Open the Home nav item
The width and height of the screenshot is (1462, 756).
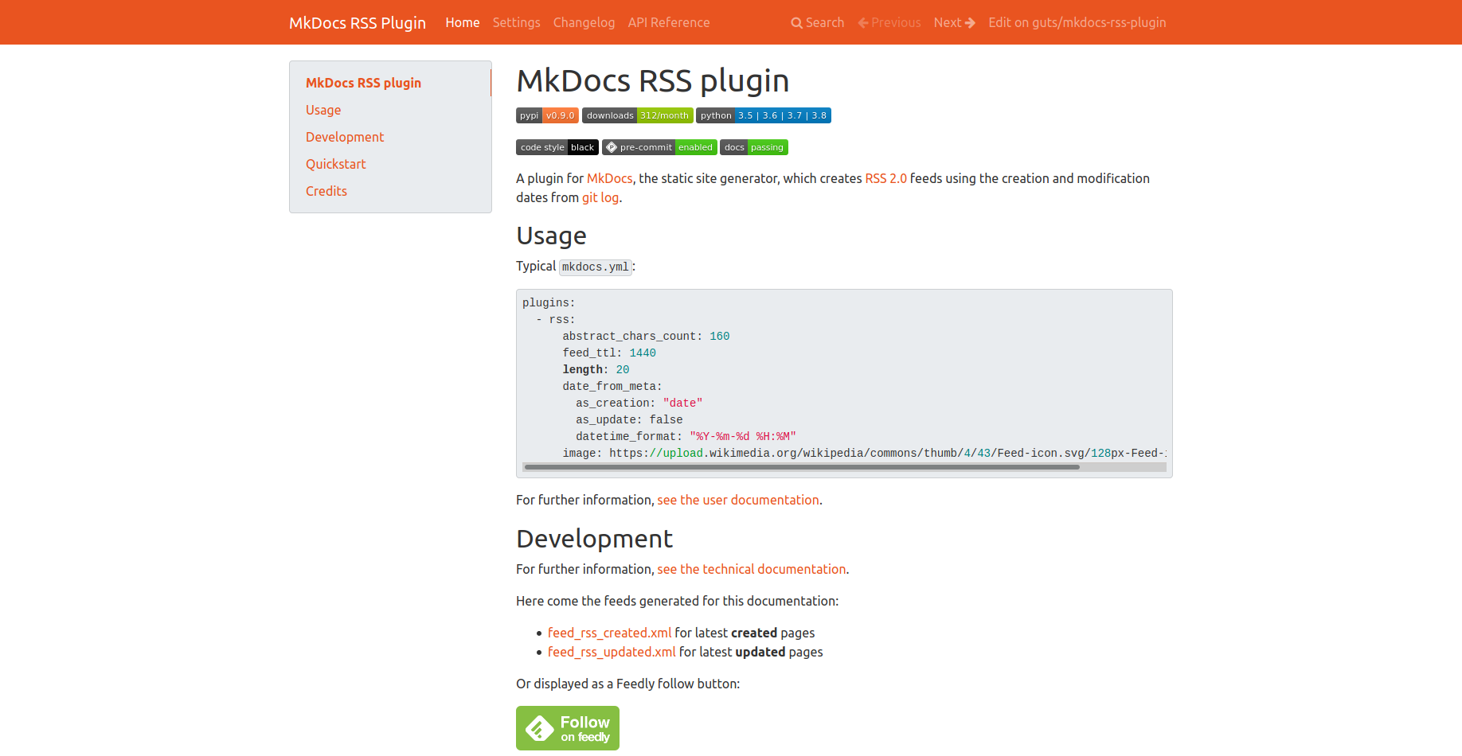463,22
